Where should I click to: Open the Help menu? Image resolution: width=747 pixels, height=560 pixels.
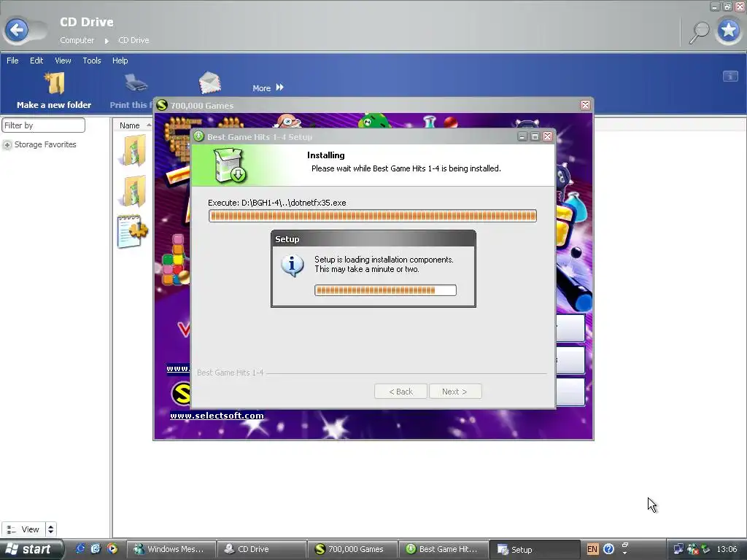(x=120, y=61)
